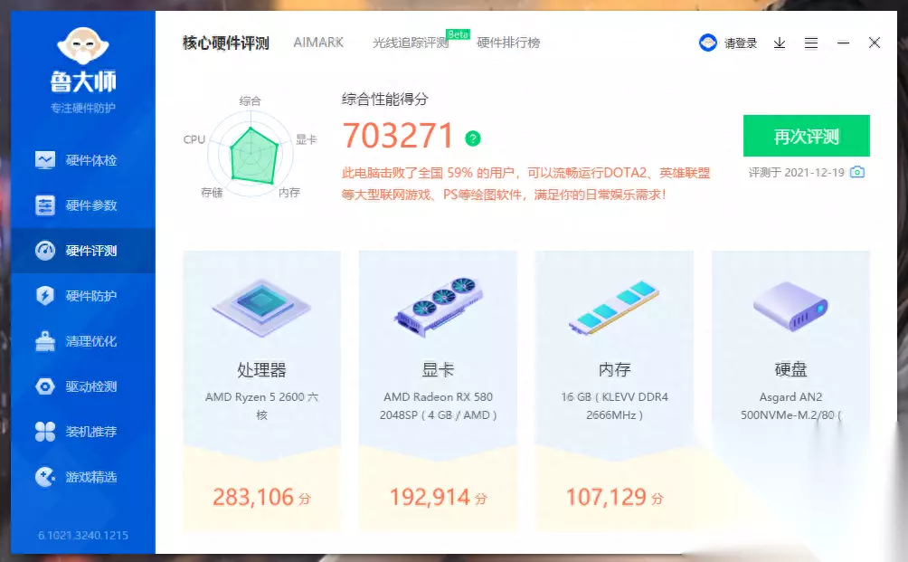The width and height of the screenshot is (908, 562).
Task: Click the 鲁大师 logo avatar
Action: [x=83, y=45]
